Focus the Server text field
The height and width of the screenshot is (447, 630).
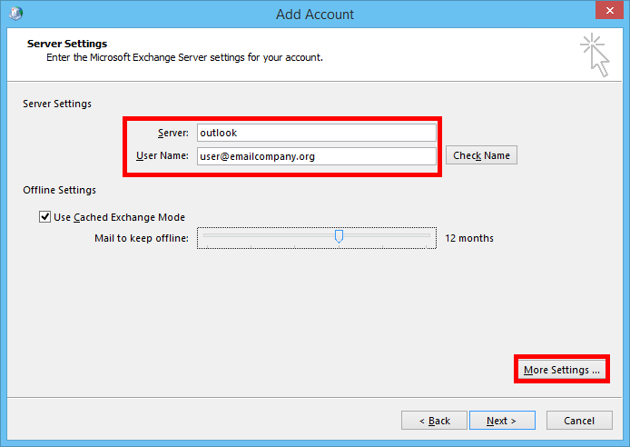(317, 133)
